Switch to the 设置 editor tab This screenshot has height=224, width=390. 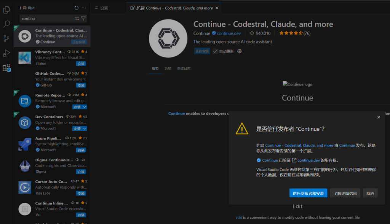click(104, 8)
